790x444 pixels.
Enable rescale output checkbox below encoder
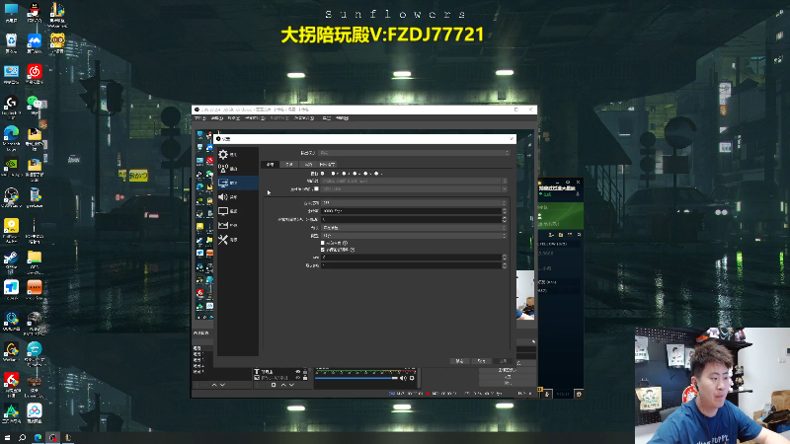pyautogui.click(x=316, y=188)
